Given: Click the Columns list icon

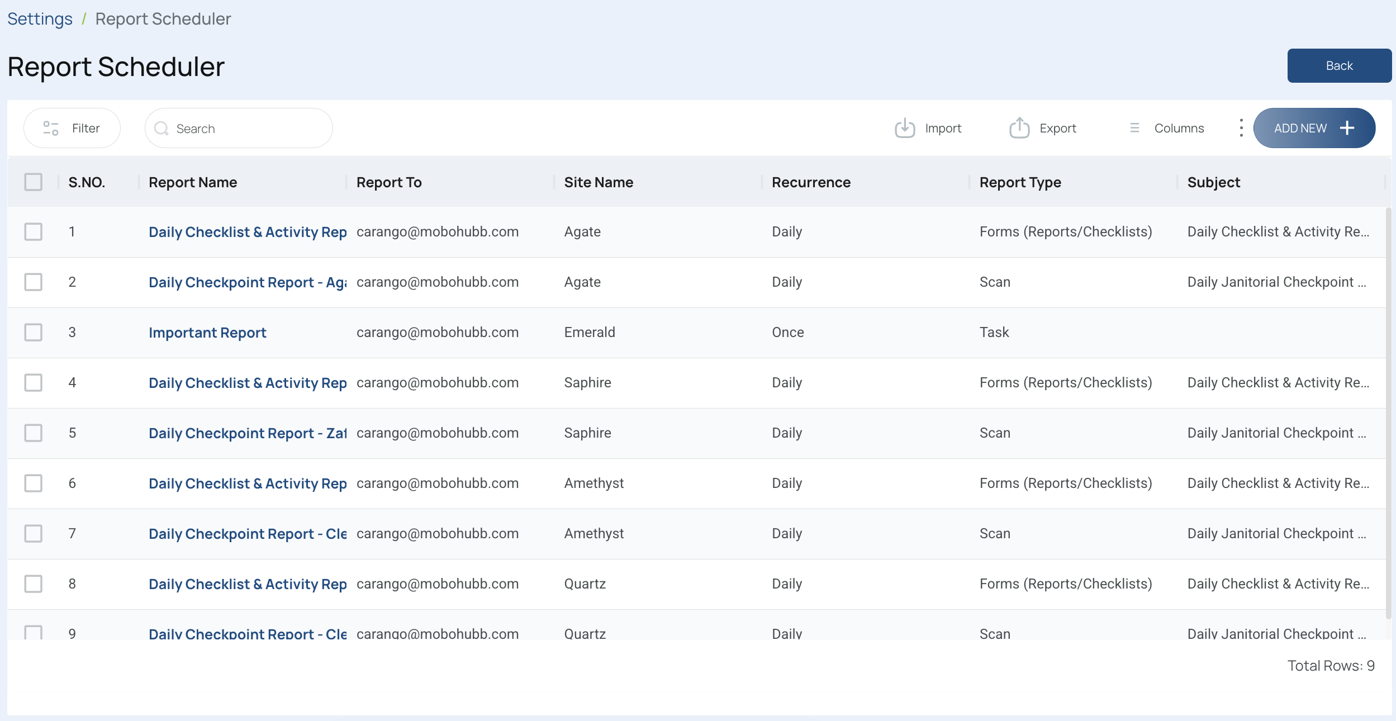Looking at the screenshot, I should (1134, 128).
